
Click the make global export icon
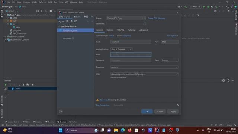tap(75, 21)
